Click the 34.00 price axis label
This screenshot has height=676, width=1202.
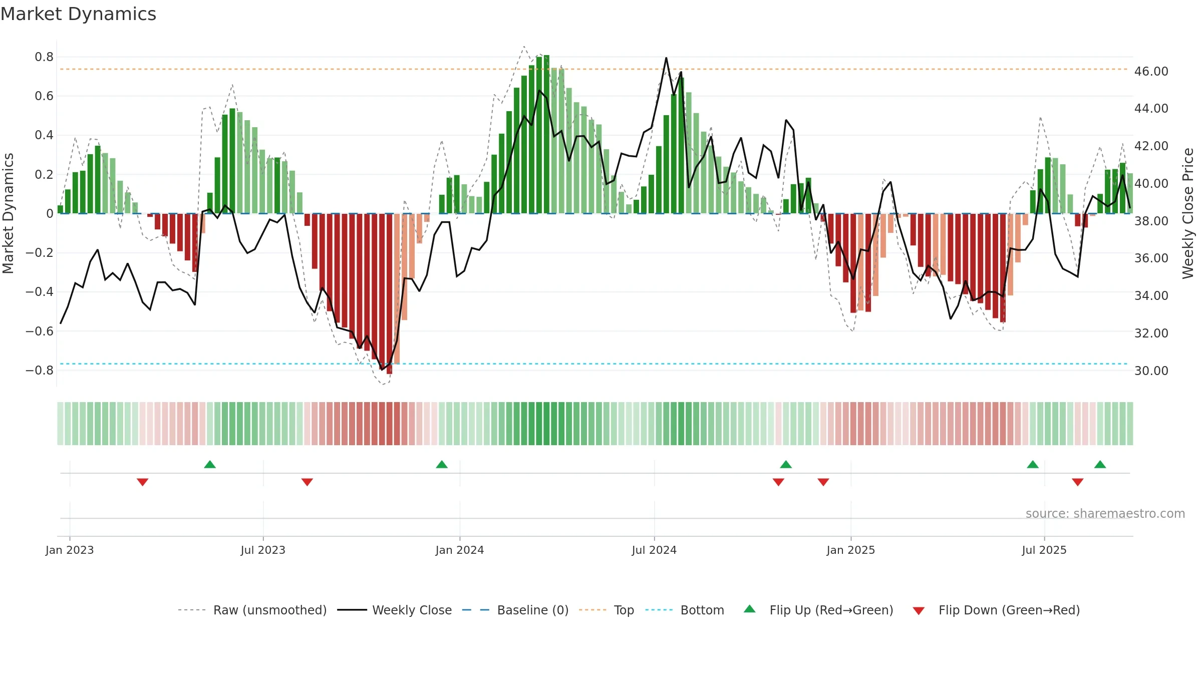1151,295
